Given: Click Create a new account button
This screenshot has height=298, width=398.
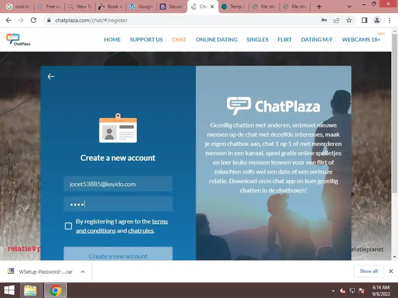Looking at the screenshot, I should 118,254.
